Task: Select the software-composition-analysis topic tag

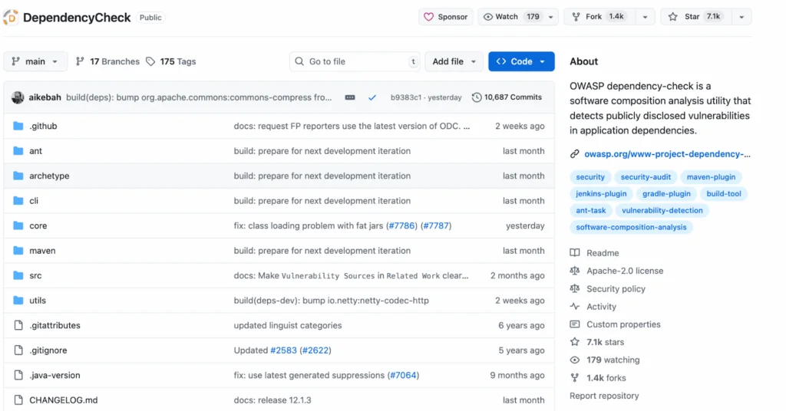Action: tap(631, 227)
